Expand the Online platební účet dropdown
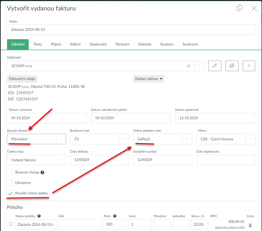Image resolution: width=262 pixels, height=231 pixels. tap(187, 139)
